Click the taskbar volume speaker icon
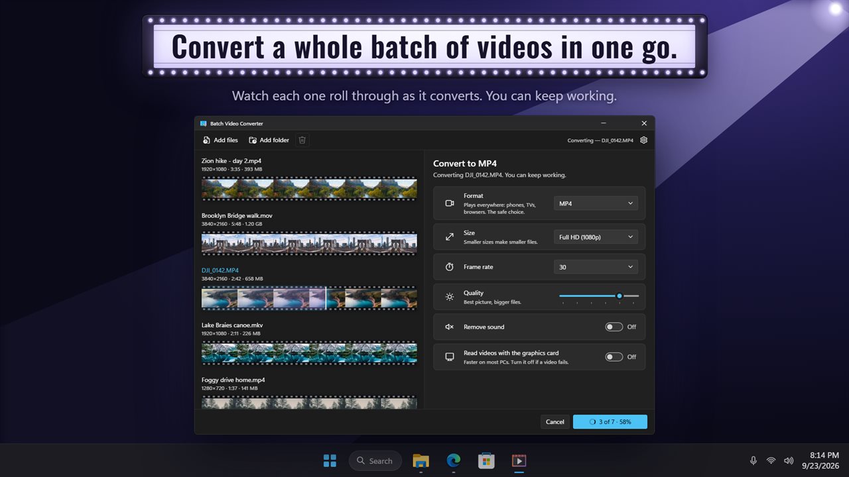This screenshot has width=849, height=477. pyautogui.click(x=789, y=460)
